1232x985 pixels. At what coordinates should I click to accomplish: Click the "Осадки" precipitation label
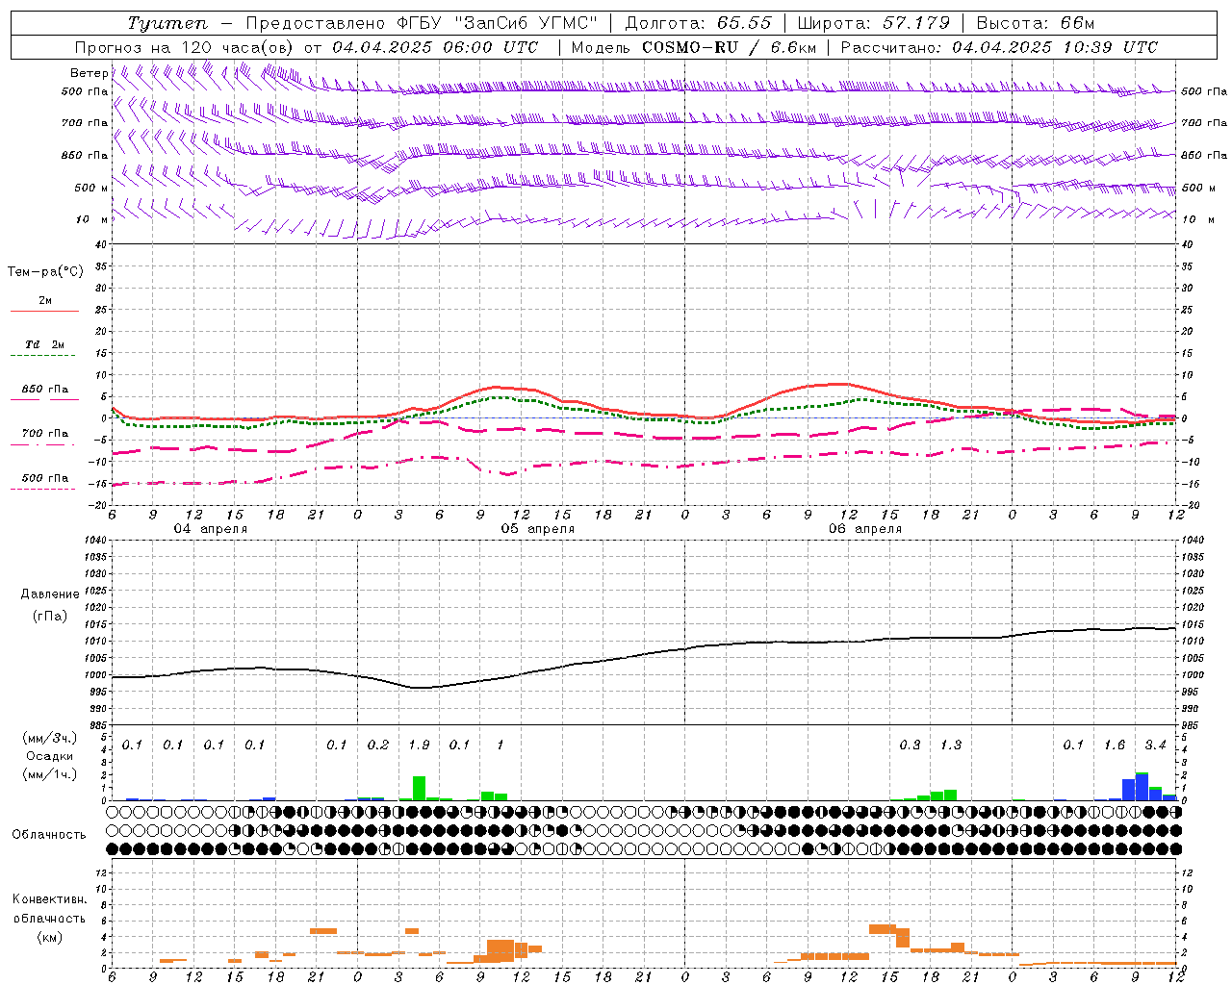pyautogui.click(x=49, y=756)
